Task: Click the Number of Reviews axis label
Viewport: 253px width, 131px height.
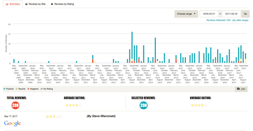Action: click(6, 43)
